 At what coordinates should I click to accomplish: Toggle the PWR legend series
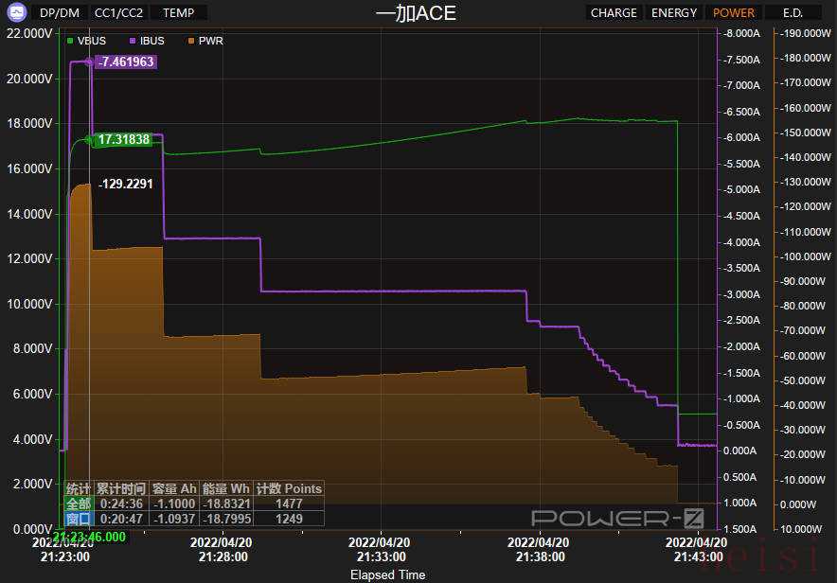pyautogui.click(x=206, y=41)
